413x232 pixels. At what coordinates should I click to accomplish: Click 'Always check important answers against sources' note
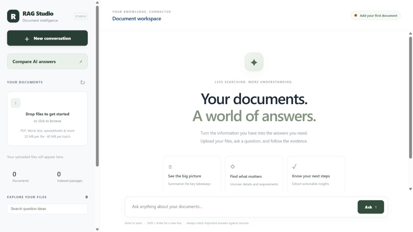tap(217, 223)
